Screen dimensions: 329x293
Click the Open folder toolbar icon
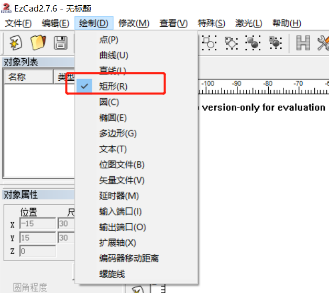pyautogui.click(x=38, y=42)
